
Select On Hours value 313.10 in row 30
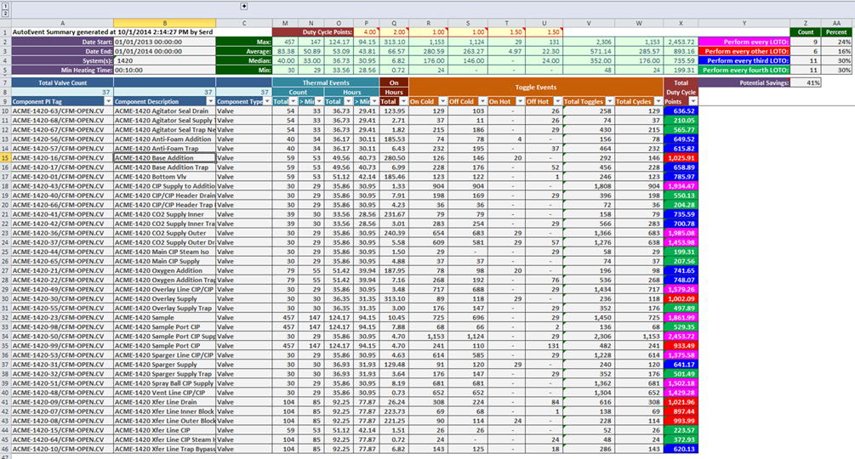click(394, 298)
